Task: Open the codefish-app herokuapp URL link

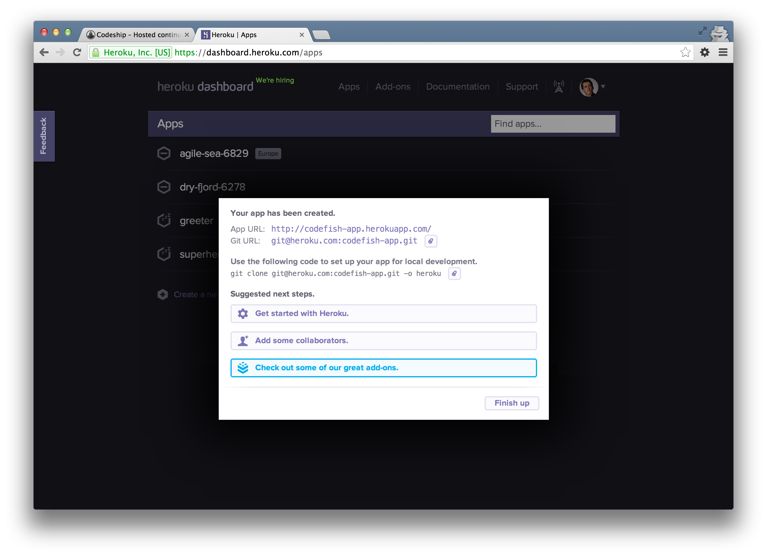Action: pos(351,229)
